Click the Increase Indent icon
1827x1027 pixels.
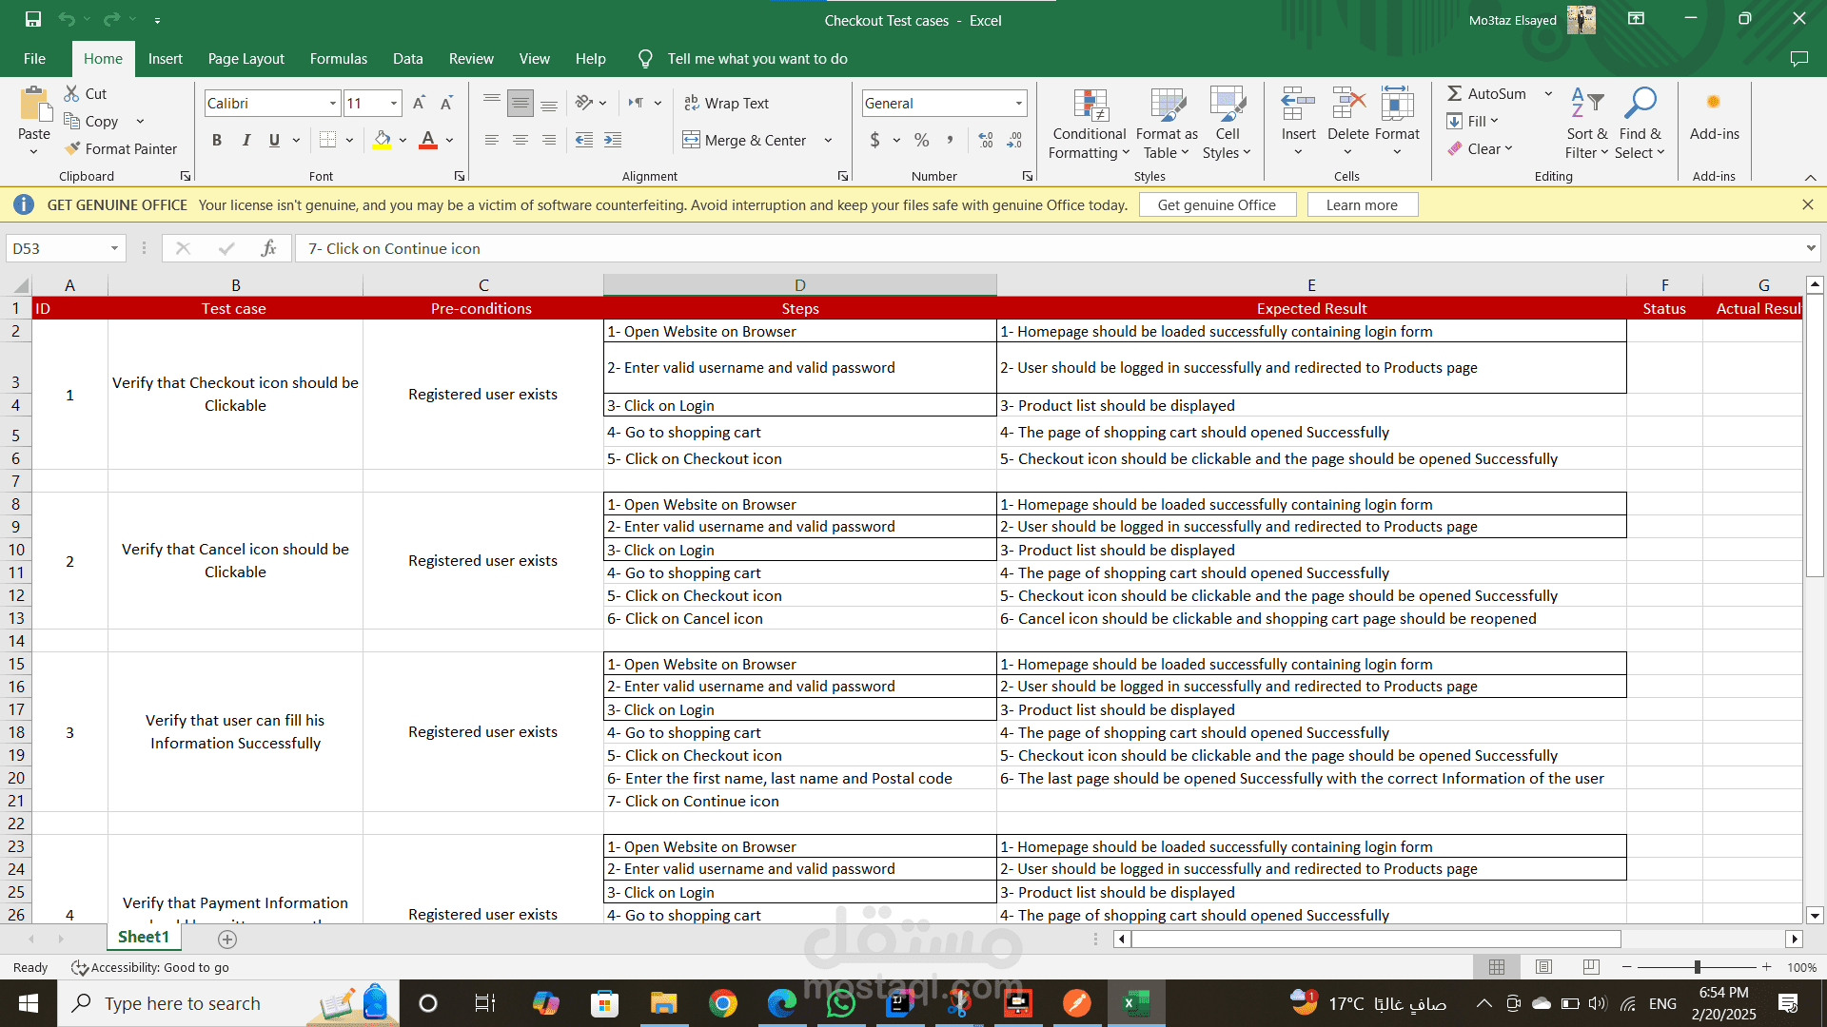613,140
